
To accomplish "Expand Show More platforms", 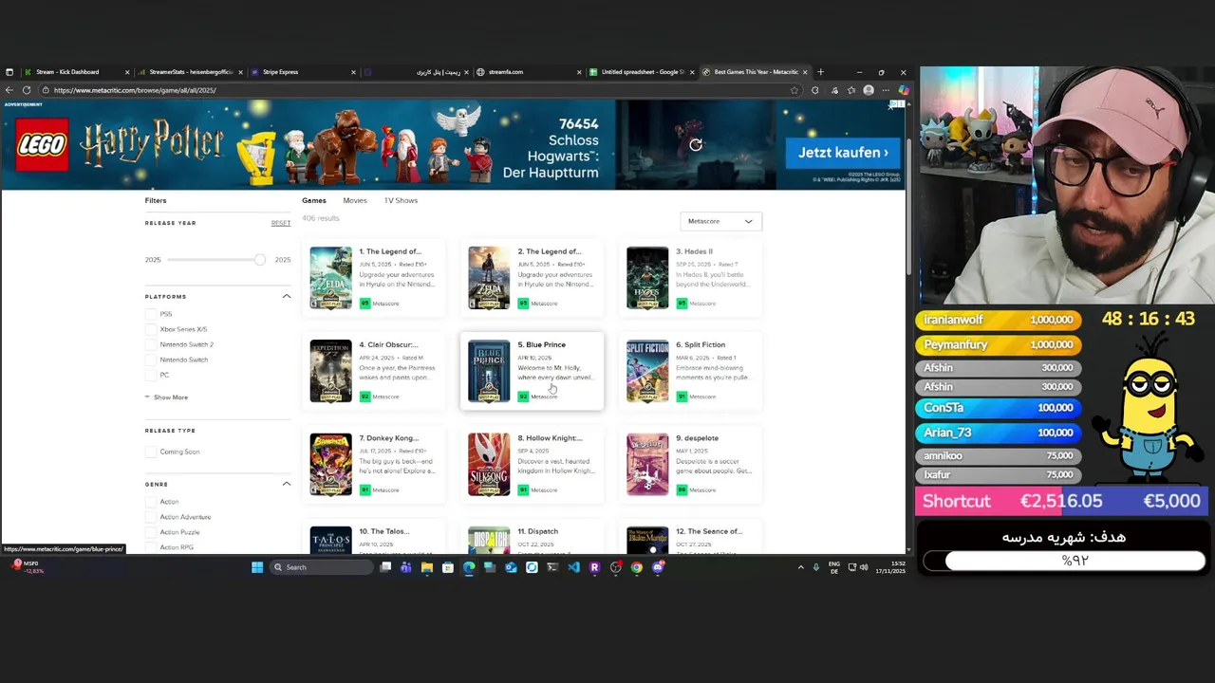I will 167,397.
